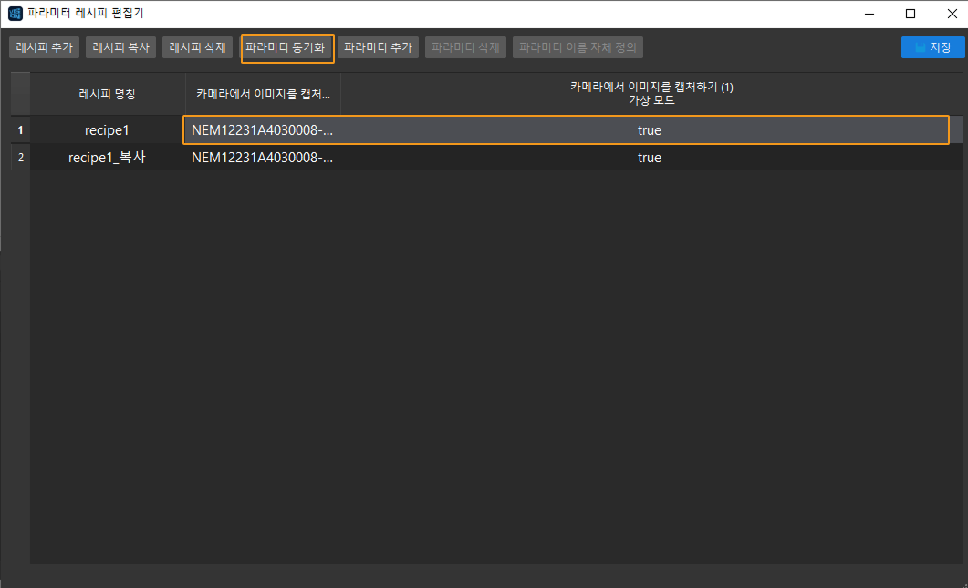Select the recipe1 name cell
This screenshot has width=968, height=588.
[x=108, y=130]
